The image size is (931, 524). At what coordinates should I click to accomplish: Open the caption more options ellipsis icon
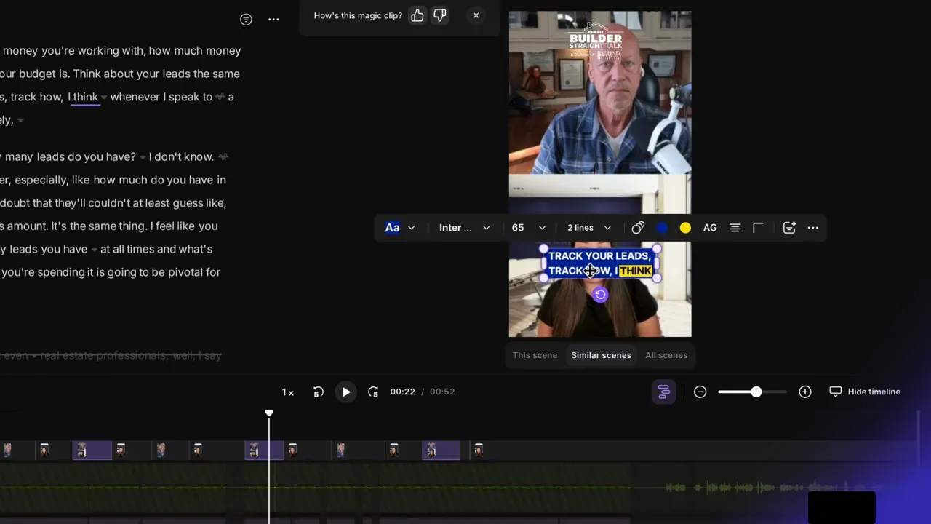(812, 227)
